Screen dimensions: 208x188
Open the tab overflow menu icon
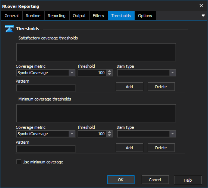(203, 15)
